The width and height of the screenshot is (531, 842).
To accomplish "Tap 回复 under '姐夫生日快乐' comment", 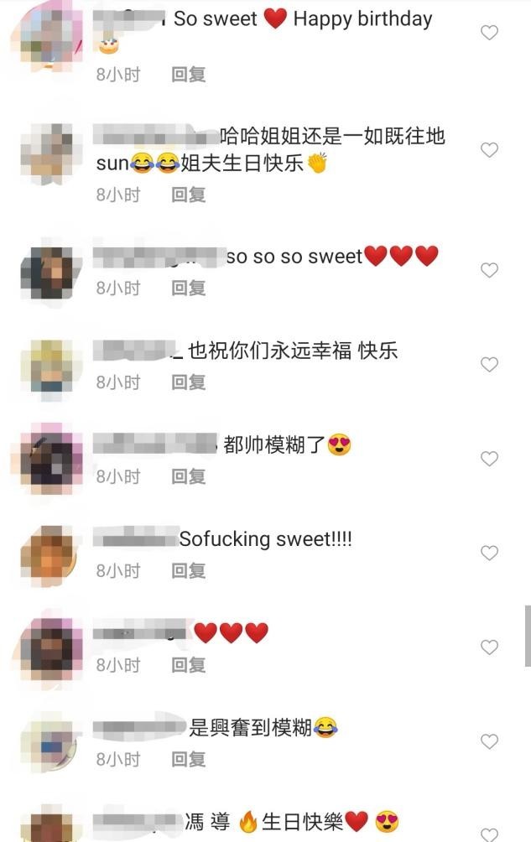I will 189,195.
